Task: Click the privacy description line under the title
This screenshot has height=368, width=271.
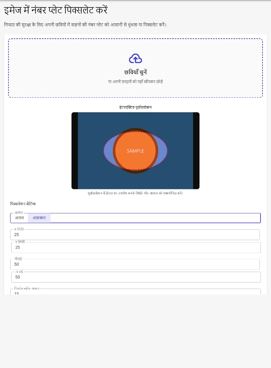Action: (x=85, y=25)
